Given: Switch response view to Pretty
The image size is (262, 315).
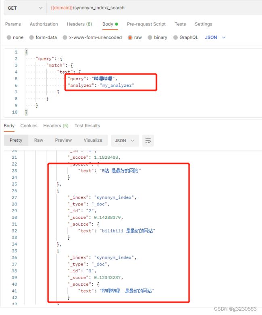Looking at the screenshot, I should (16, 140).
